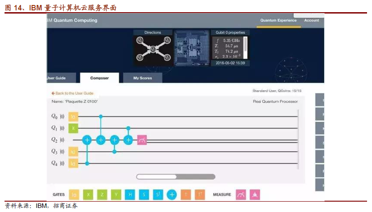
Task: Click the quantum chip photo thumbnail
Action: click(x=192, y=48)
